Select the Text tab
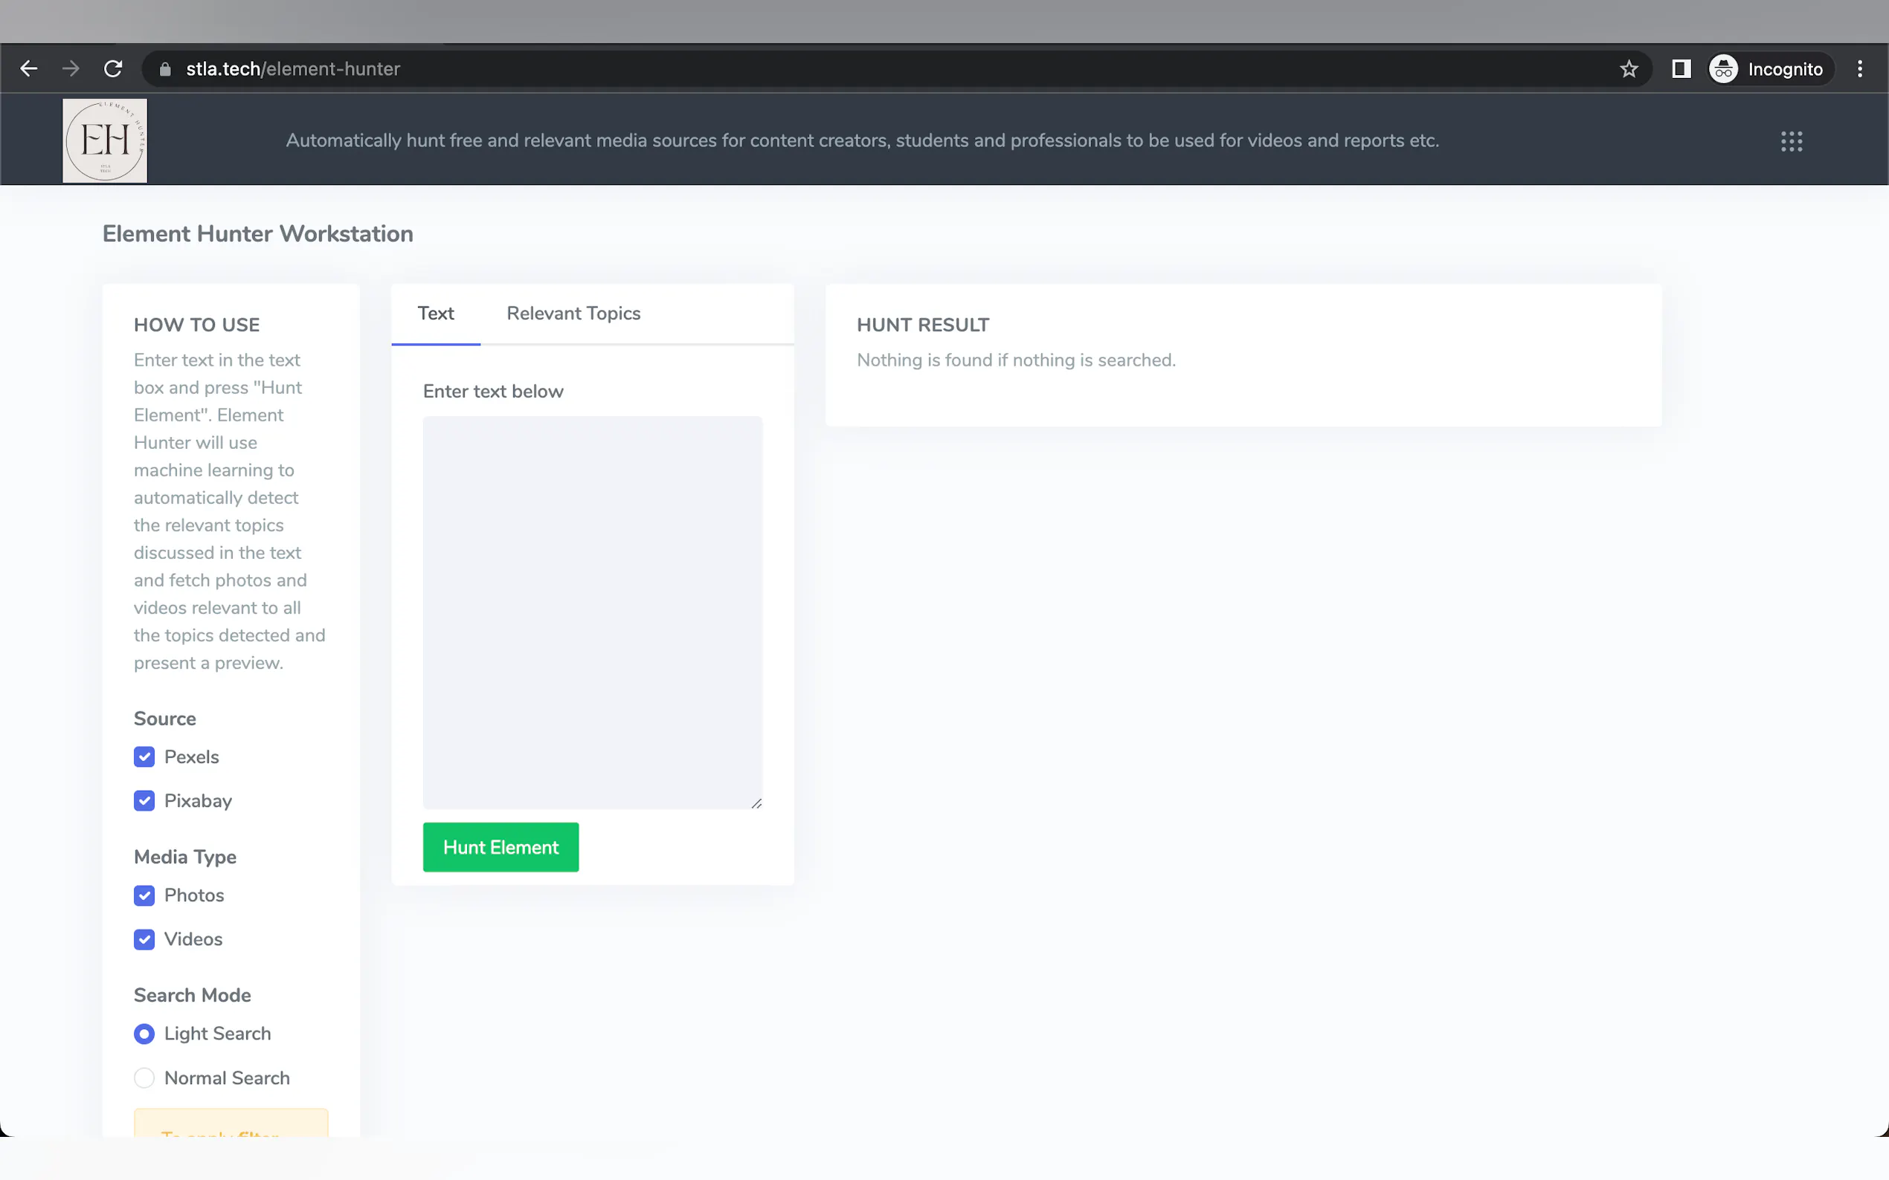Screen dimensions: 1889x1180 tap(436, 313)
